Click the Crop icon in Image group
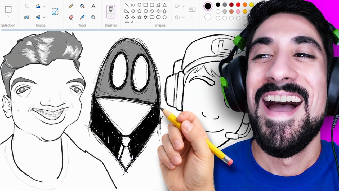 [26, 6]
